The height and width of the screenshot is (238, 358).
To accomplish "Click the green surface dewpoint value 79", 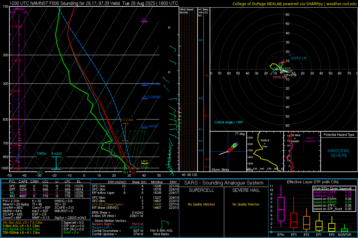I will [x=124, y=172].
